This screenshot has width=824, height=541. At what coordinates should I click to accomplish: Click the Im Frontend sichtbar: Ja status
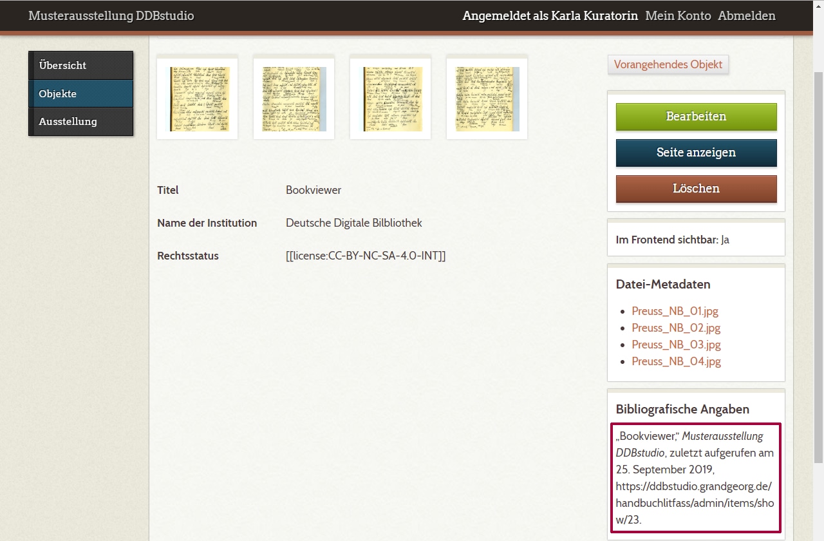672,240
